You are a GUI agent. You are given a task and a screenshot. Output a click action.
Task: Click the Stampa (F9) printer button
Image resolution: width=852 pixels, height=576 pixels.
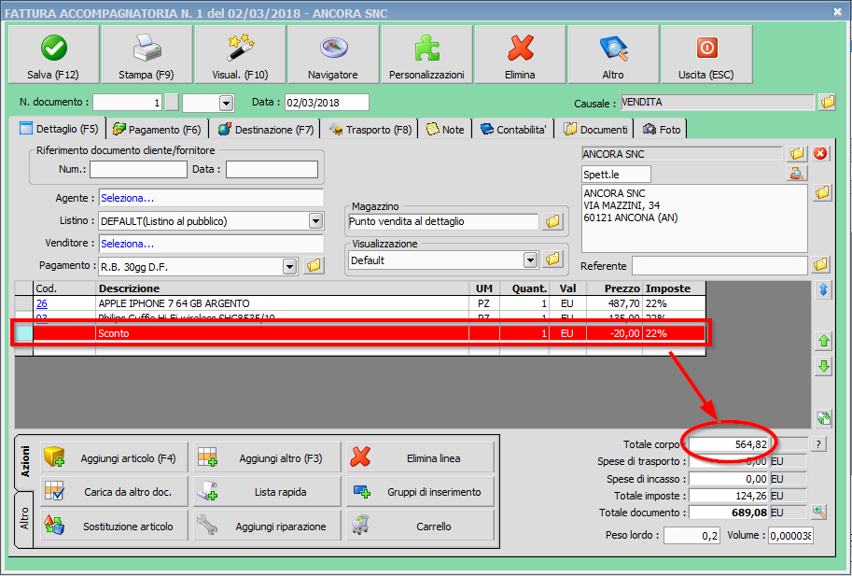(147, 55)
